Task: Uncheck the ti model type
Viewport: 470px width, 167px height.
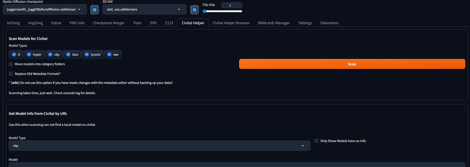Action: [14, 54]
